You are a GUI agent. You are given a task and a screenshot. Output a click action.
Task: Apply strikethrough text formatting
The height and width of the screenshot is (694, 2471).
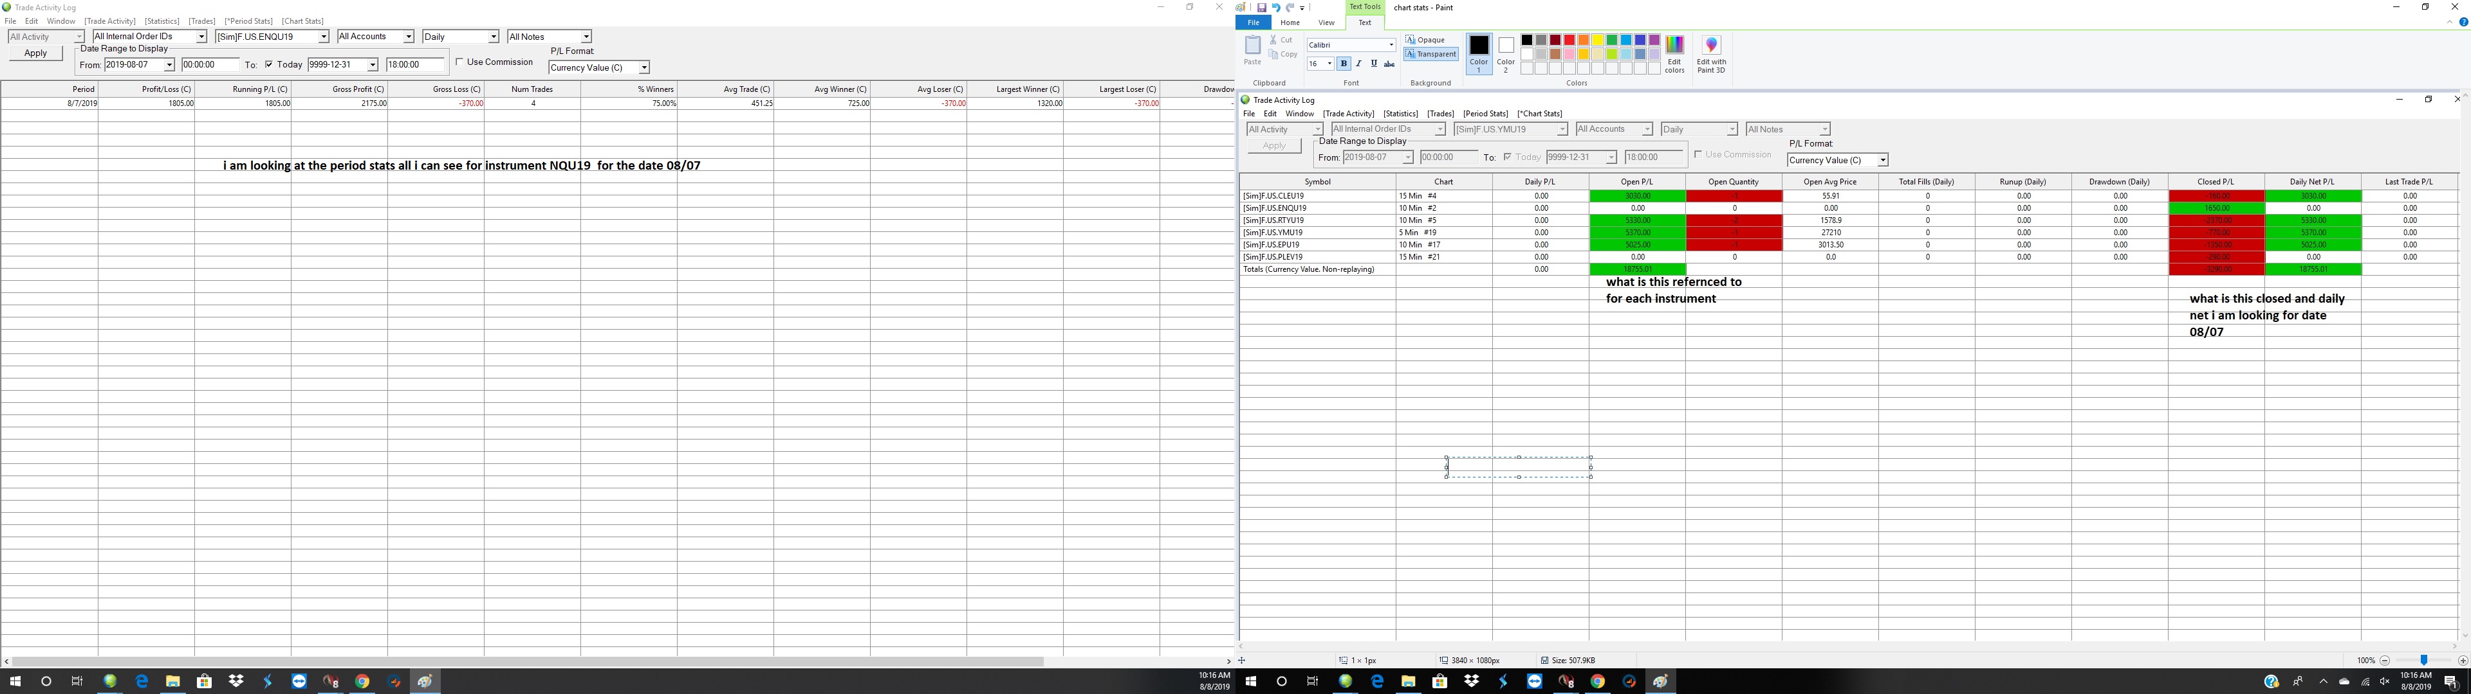(1389, 63)
